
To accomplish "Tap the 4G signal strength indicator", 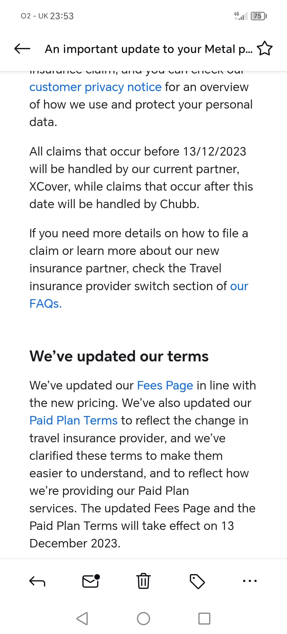I will (x=240, y=16).
